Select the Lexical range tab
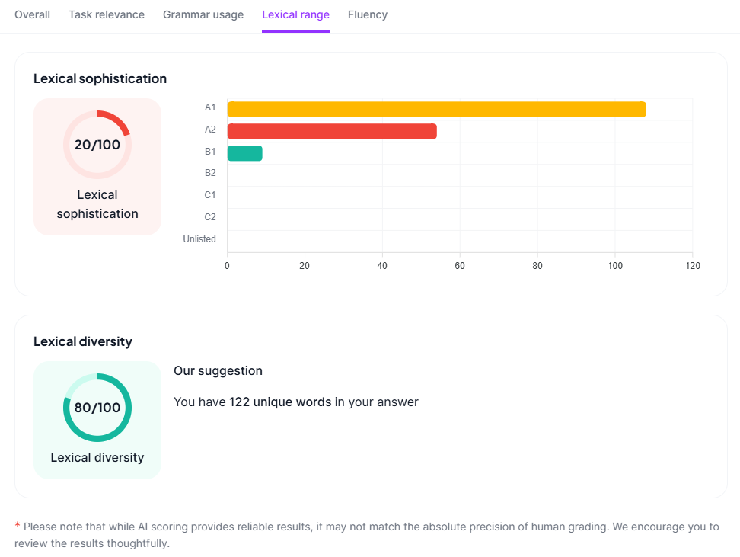This screenshot has height=557, width=740. pyautogui.click(x=295, y=14)
